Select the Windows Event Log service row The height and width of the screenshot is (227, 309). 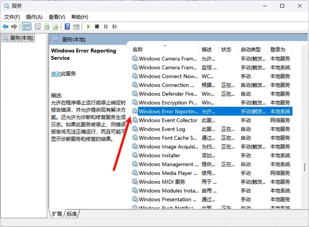coord(162,129)
